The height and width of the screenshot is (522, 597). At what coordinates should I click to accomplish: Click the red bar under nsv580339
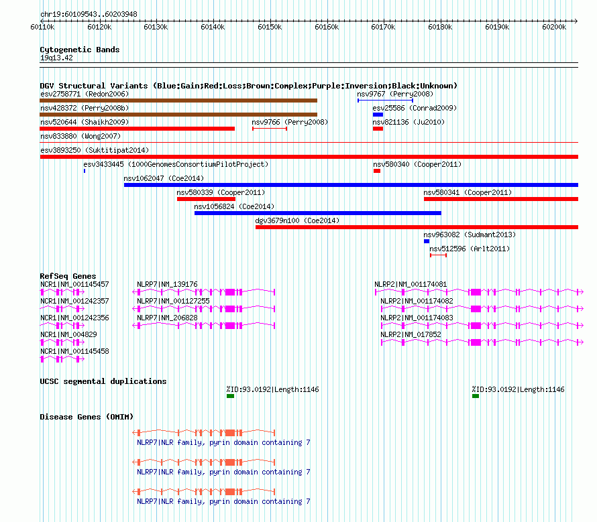click(x=207, y=199)
